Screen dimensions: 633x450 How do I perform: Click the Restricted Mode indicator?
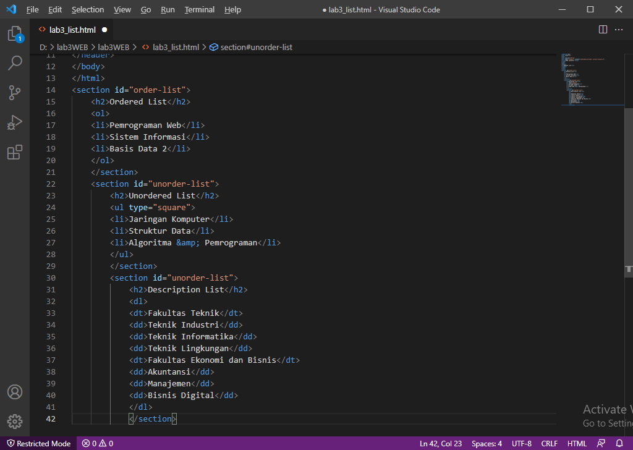click(x=38, y=443)
